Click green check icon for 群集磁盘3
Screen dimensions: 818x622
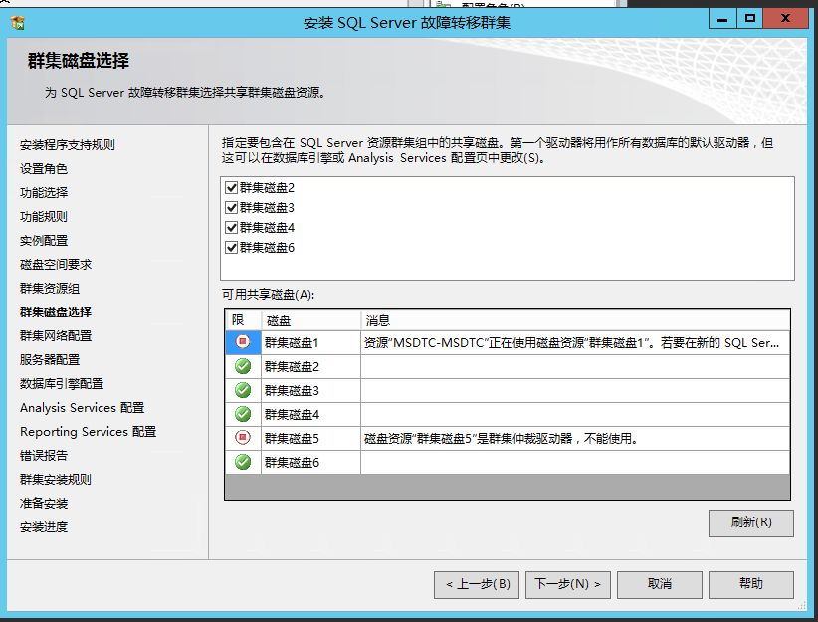click(x=242, y=390)
